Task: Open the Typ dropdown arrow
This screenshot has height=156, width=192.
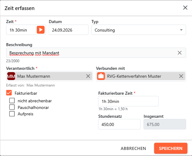Action: coord(181,30)
